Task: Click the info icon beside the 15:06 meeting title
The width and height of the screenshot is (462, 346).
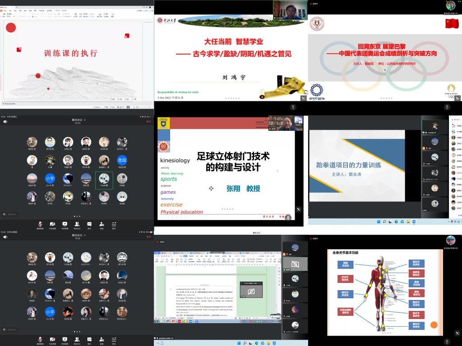Action: pyautogui.click(x=85, y=235)
